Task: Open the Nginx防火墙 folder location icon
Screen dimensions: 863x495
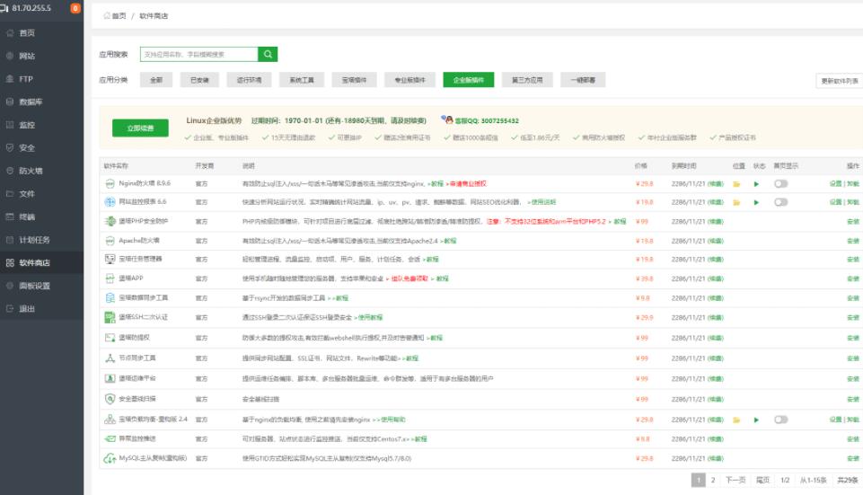Action: point(736,184)
